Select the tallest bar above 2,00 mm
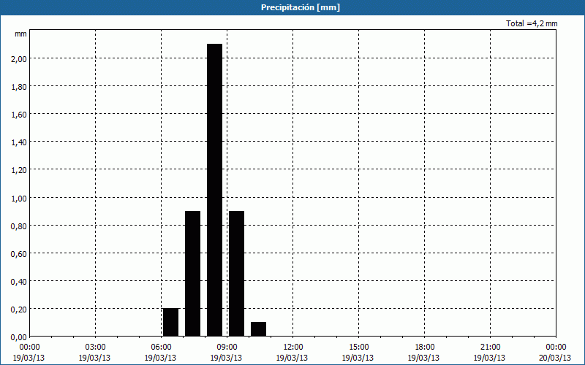Screen dimensions: 585x365 [214, 190]
